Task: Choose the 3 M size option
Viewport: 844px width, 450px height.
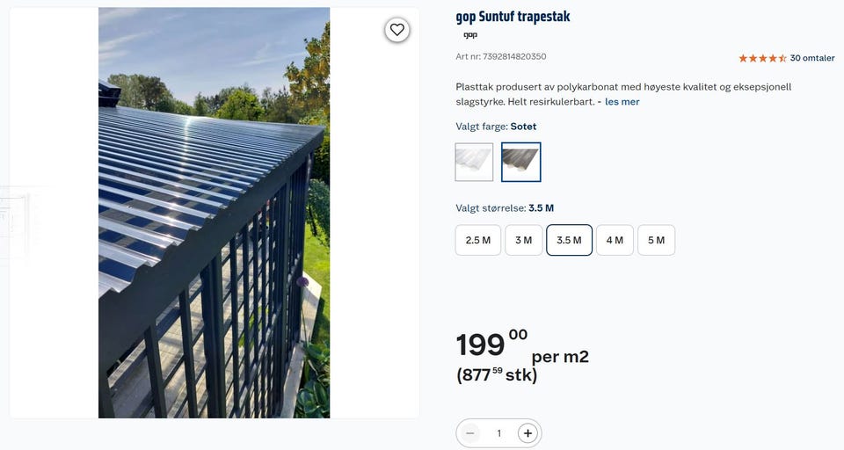Action: coord(524,240)
